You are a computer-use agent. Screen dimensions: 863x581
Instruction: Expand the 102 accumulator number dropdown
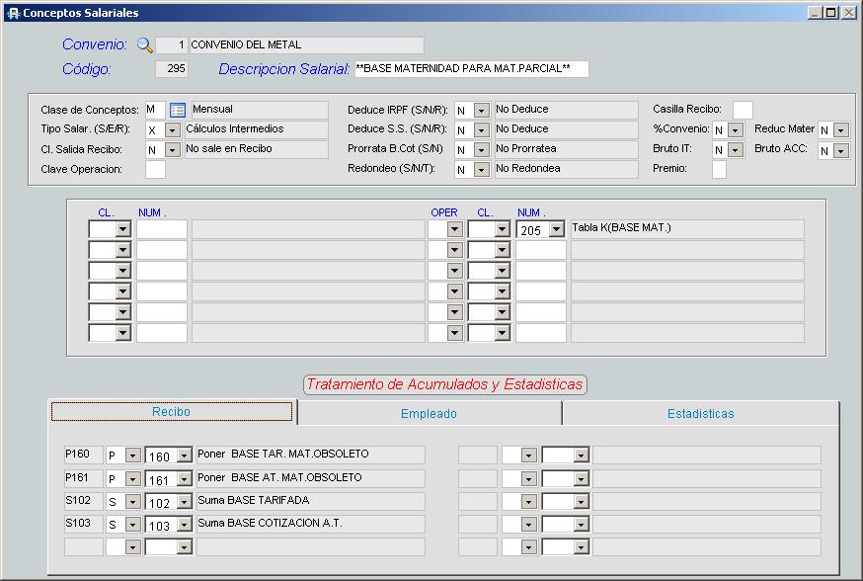[185, 502]
